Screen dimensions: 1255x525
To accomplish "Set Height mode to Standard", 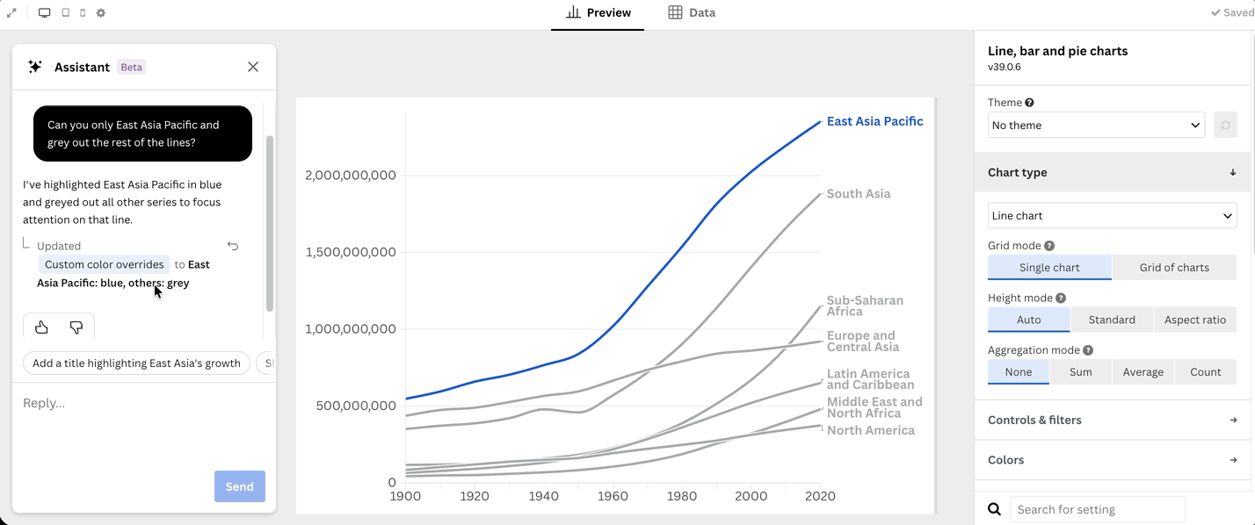I will [x=1112, y=320].
